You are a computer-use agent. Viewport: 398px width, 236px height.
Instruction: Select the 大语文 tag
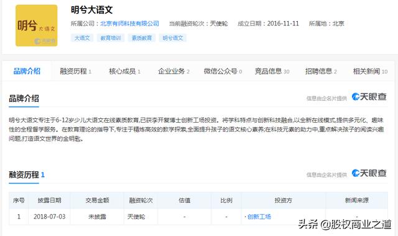(x=82, y=38)
